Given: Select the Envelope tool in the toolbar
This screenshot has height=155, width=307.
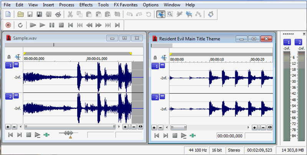Looking at the screenshot, I should tap(198, 14).
